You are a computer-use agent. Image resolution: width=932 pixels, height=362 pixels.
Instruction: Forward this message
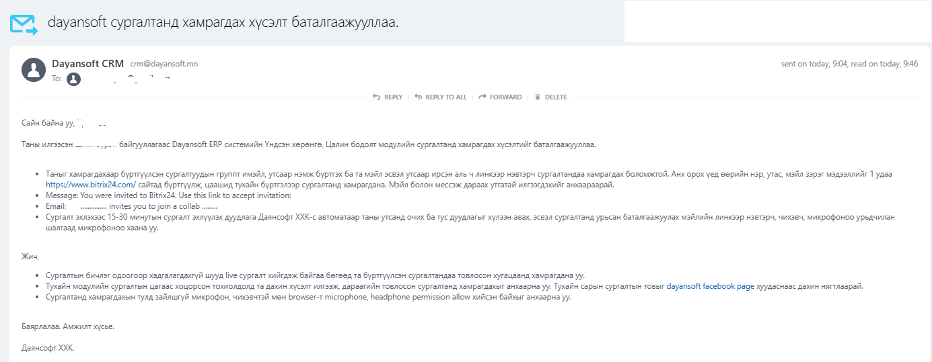(500, 97)
